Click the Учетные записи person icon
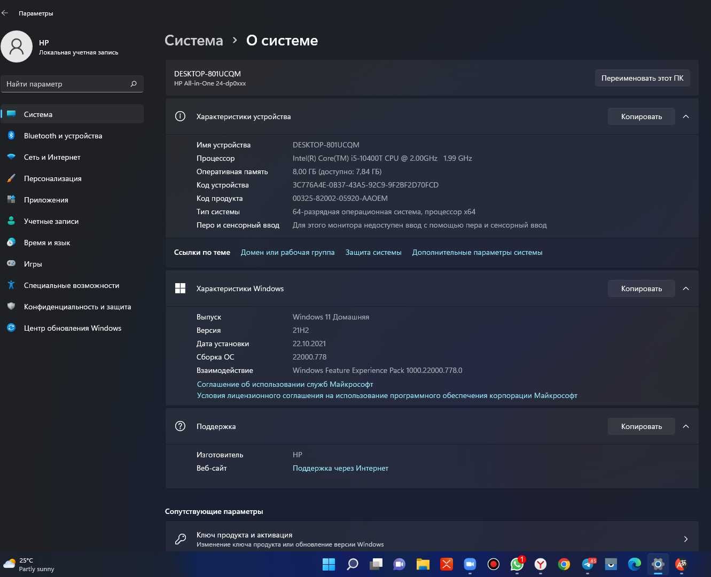 click(x=11, y=221)
